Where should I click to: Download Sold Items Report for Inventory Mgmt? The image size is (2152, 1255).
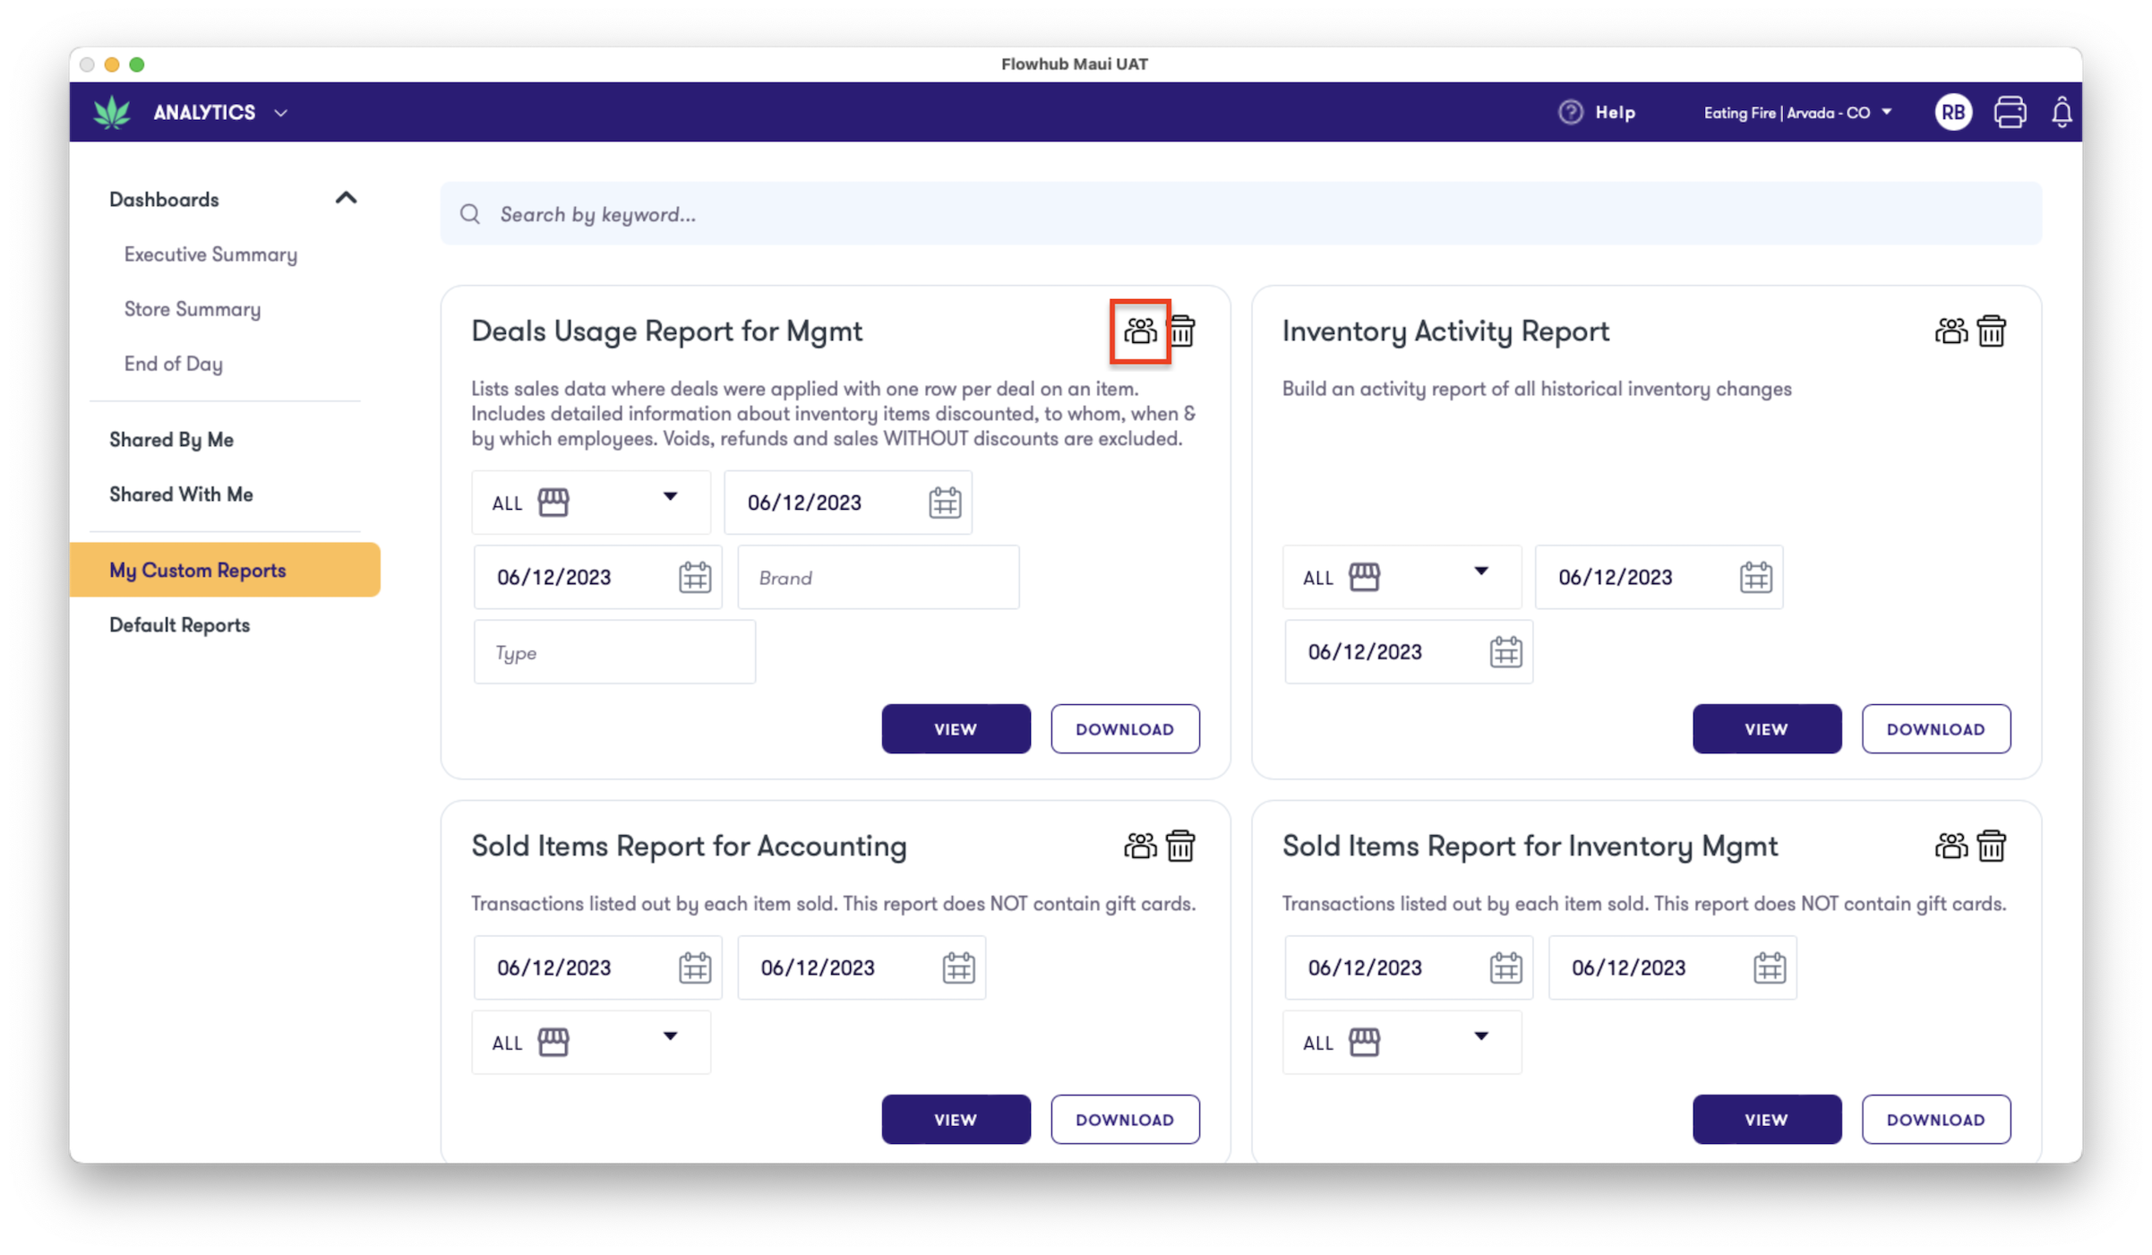(x=1935, y=1120)
